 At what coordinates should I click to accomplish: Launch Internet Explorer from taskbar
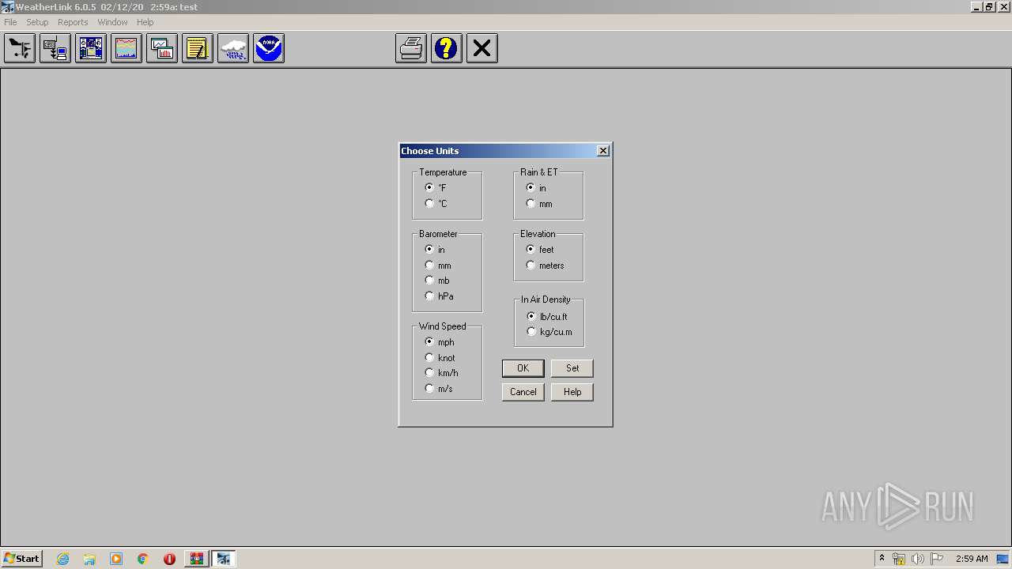[63, 559]
